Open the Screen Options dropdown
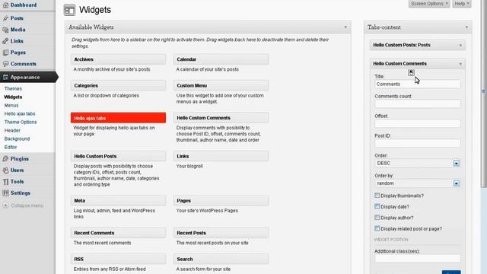 pyautogui.click(x=429, y=4)
